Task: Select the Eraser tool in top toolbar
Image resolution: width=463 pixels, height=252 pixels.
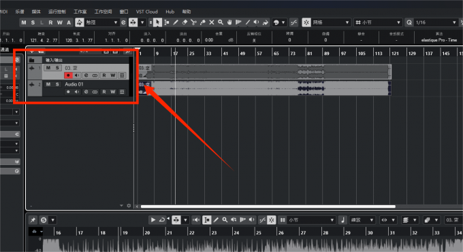Action: pyautogui.click(x=185, y=22)
